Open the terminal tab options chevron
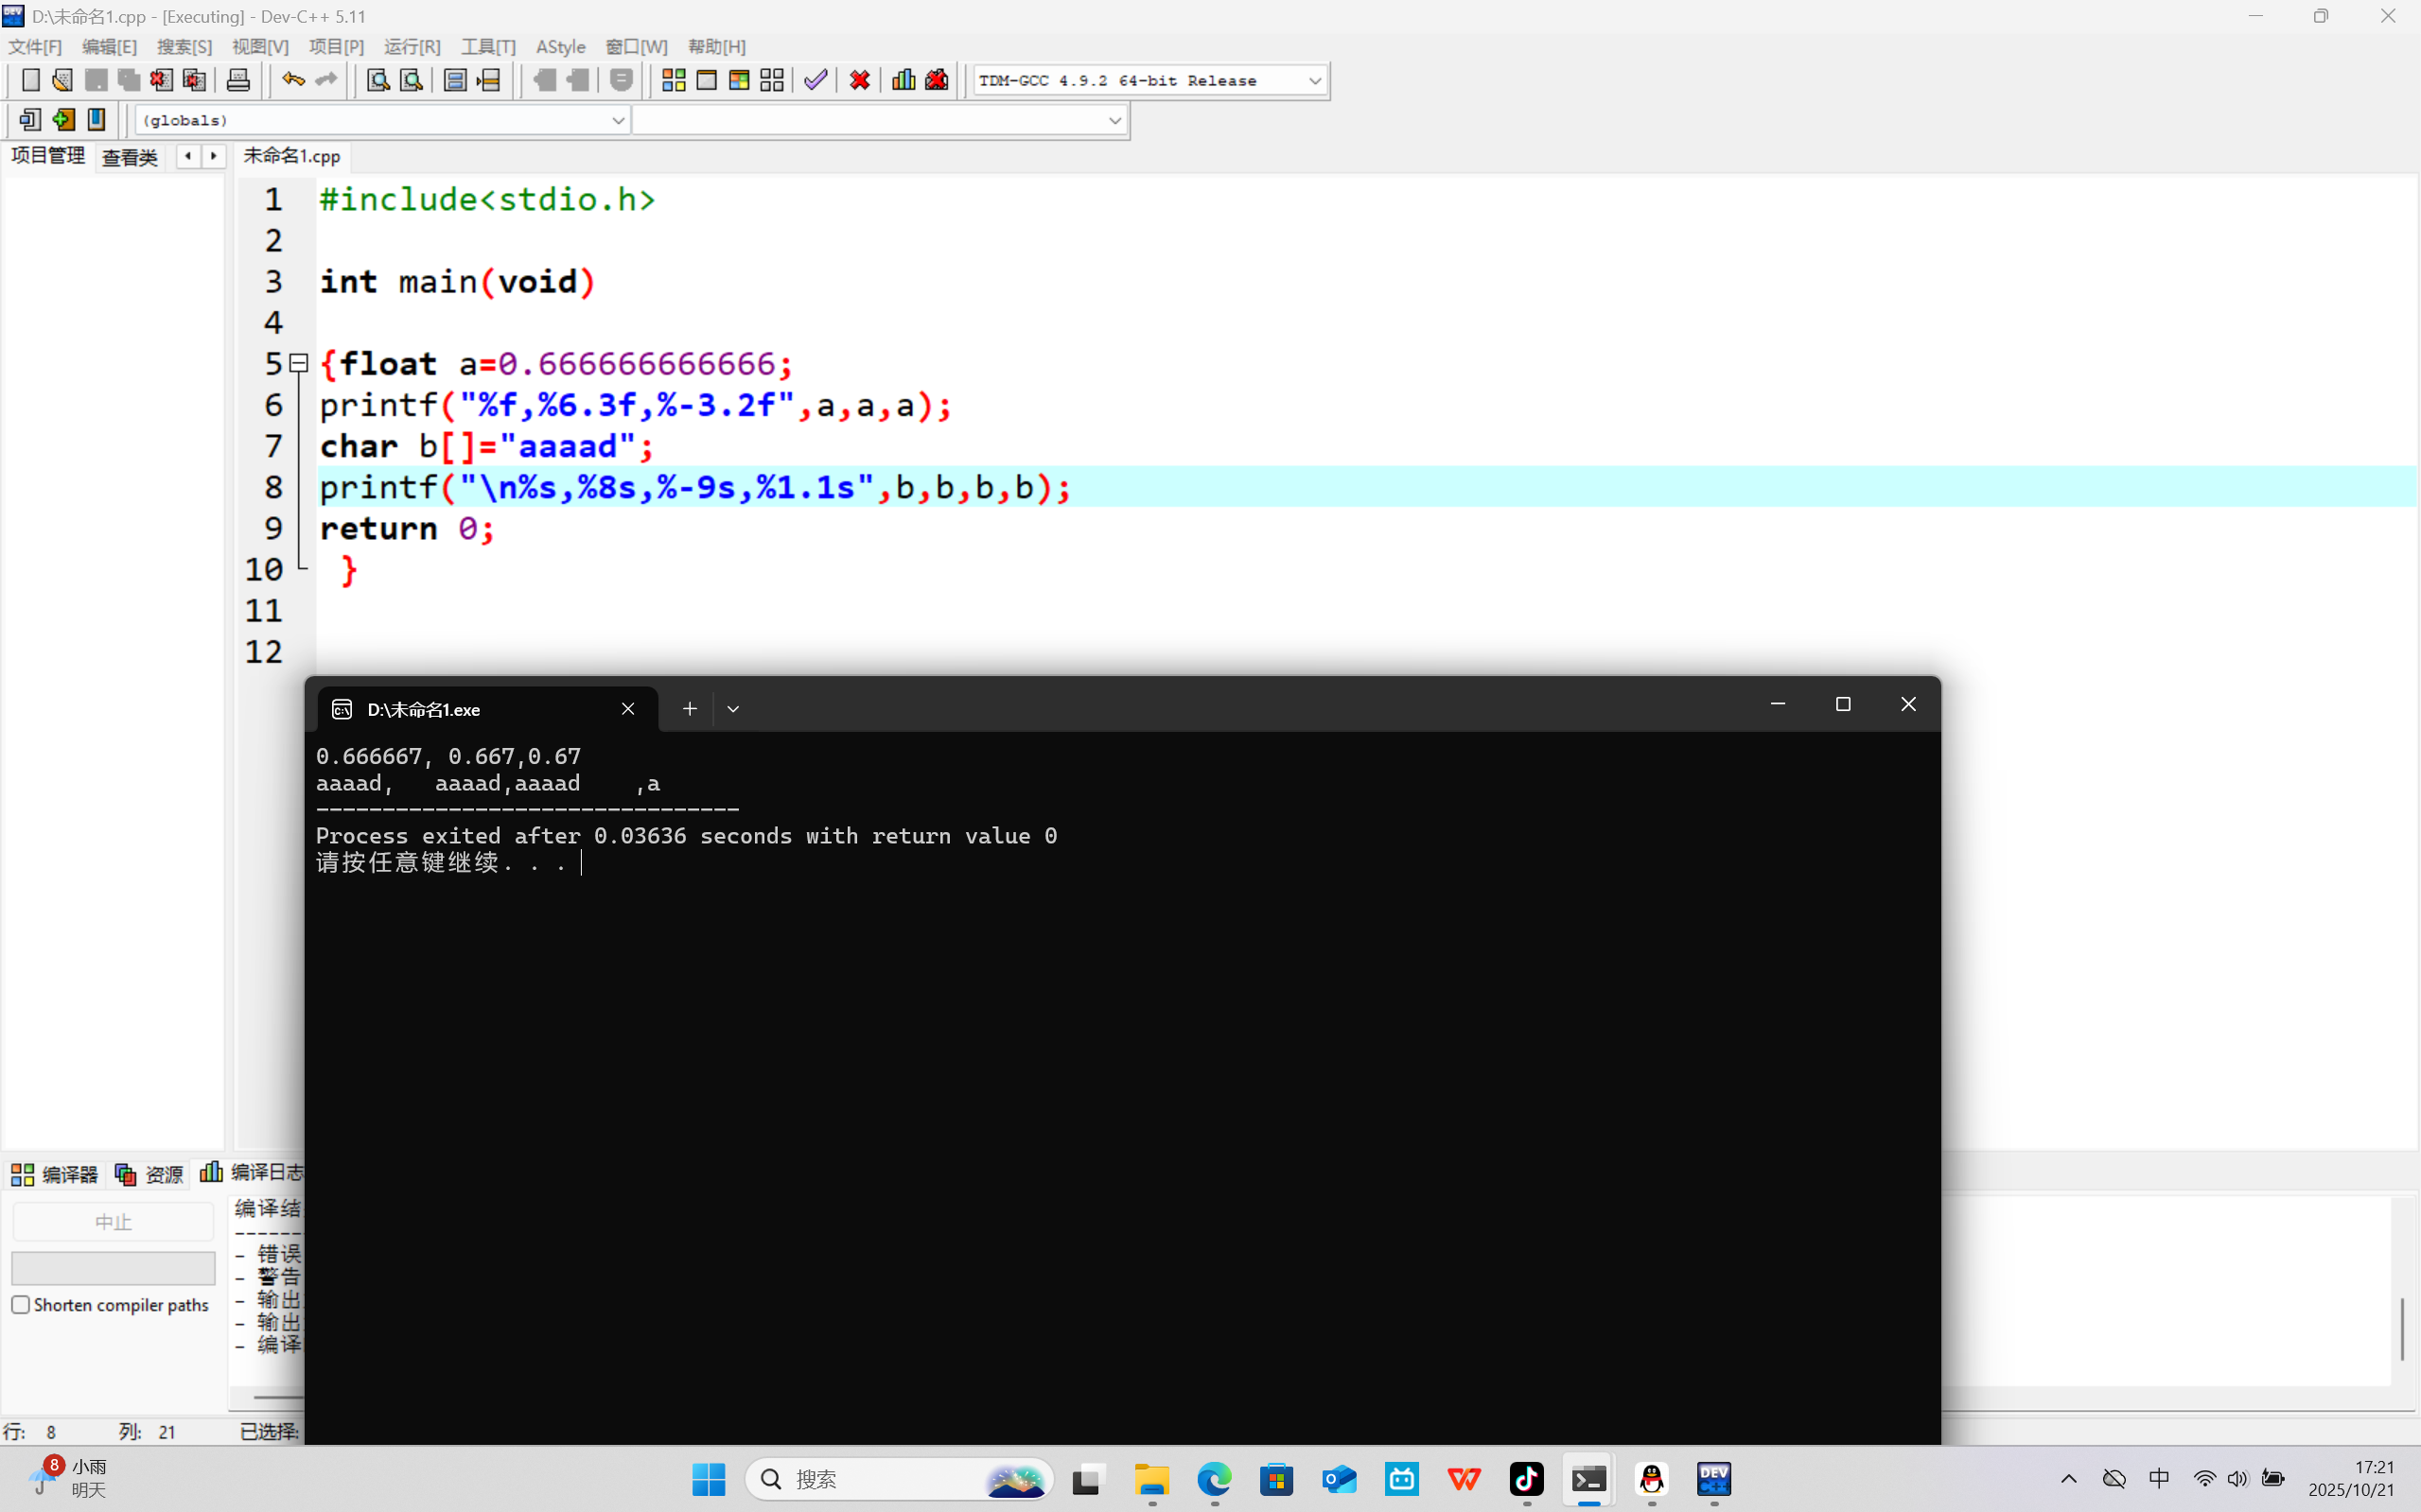 (733, 709)
